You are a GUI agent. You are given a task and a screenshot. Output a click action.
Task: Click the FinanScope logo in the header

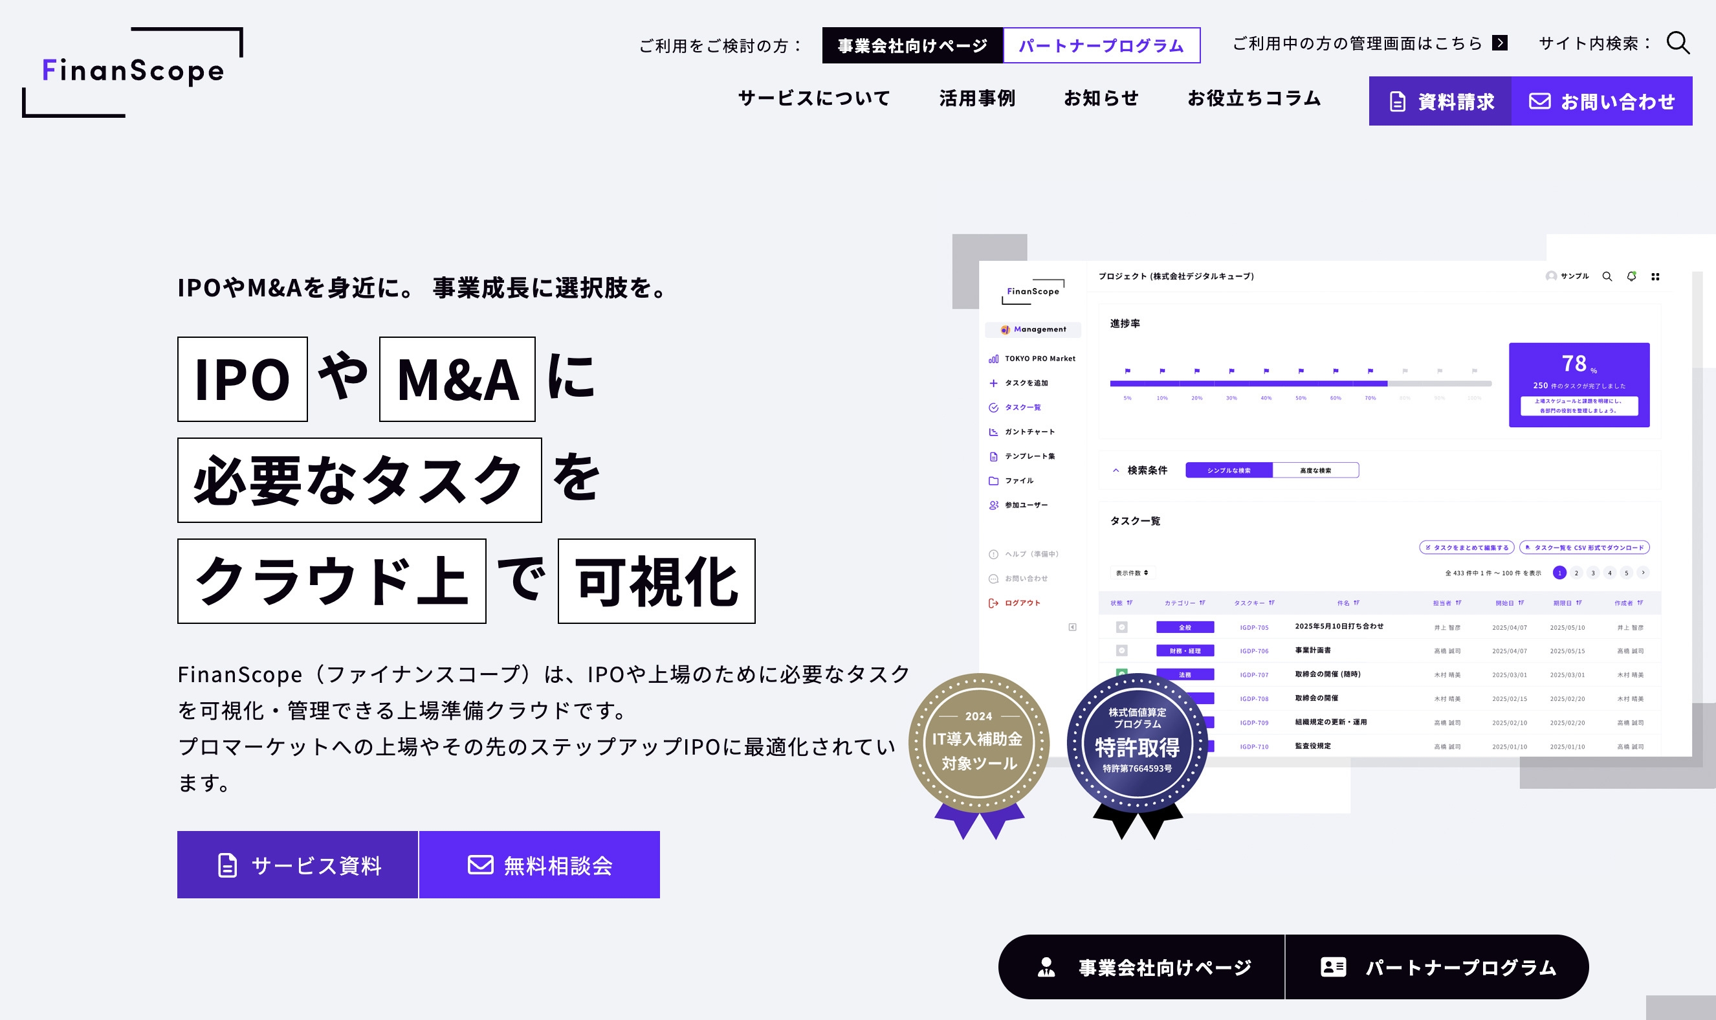[x=133, y=71]
